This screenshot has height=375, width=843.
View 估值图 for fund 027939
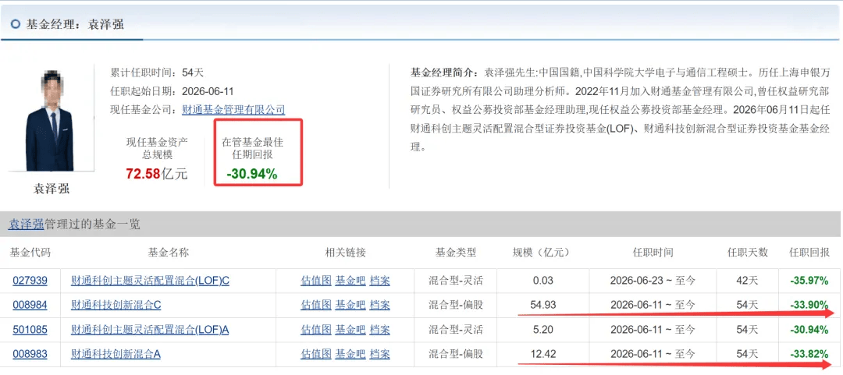coord(316,281)
